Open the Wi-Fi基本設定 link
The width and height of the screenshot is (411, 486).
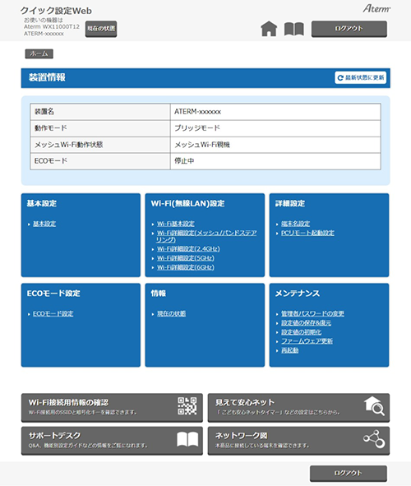pyautogui.click(x=176, y=224)
